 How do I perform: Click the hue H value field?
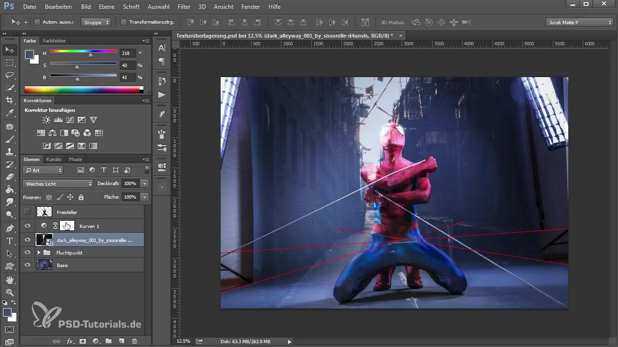[127, 53]
